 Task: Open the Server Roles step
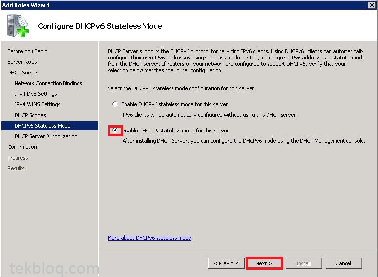coord(22,62)
